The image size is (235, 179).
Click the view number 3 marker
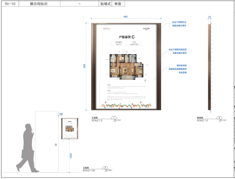[x=105, y=167]
